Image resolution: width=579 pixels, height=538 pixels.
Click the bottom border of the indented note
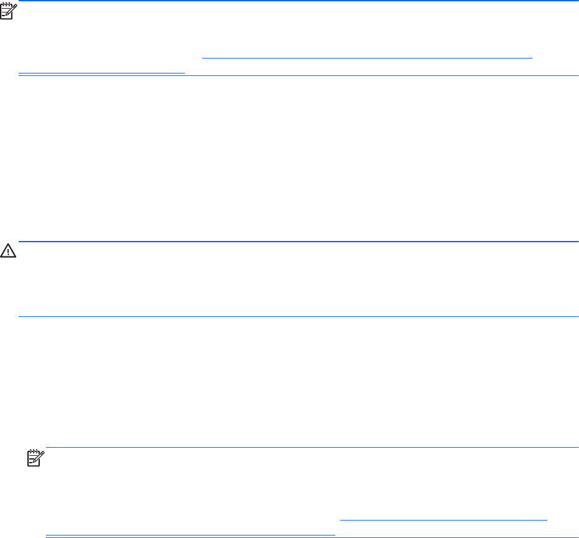(454, 536)
